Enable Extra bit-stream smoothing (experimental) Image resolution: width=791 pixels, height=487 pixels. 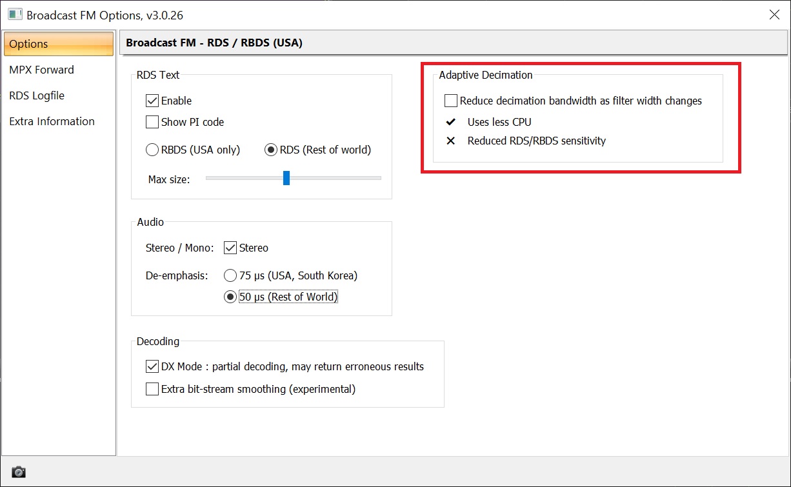152,389
